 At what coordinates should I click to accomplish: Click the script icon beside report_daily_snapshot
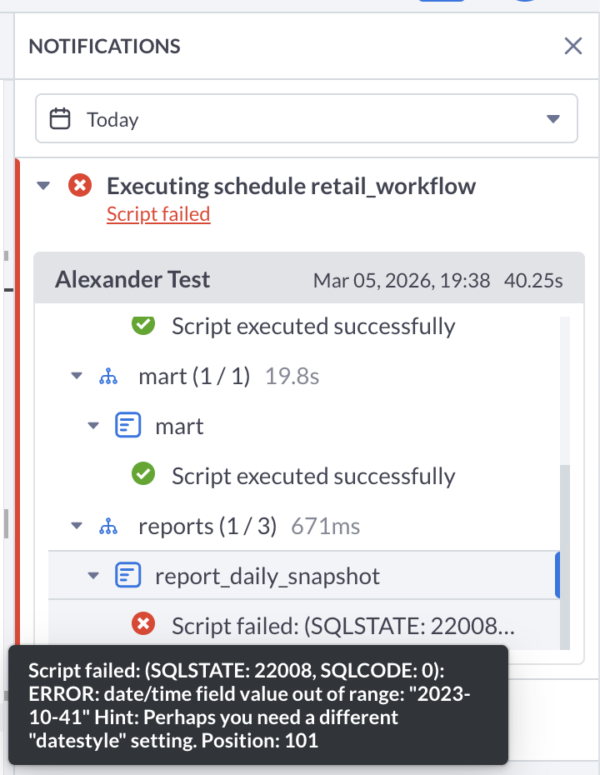pyautogui.click(x=127, y=575)
